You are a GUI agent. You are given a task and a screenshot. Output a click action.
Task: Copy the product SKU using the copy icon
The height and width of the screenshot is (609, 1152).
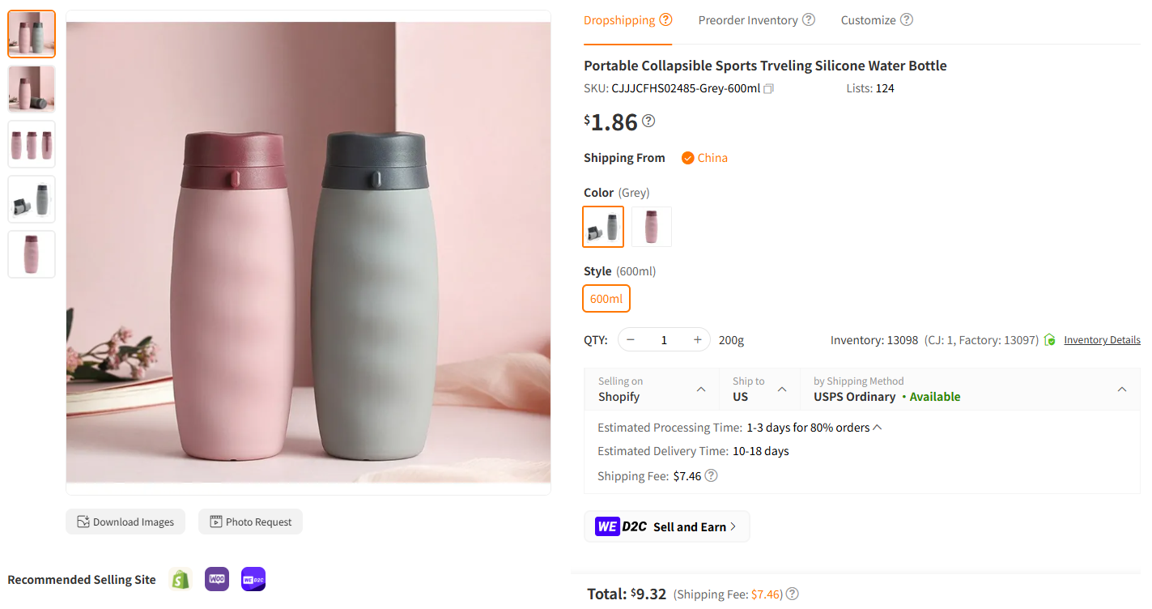[767, 88]
